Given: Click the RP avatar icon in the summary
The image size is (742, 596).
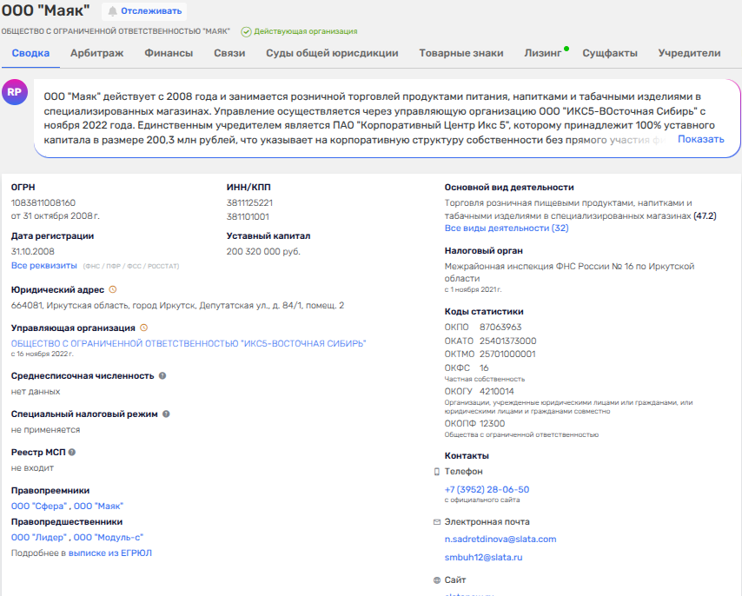Looking at the screenshot, I should [x=15, y=93].
